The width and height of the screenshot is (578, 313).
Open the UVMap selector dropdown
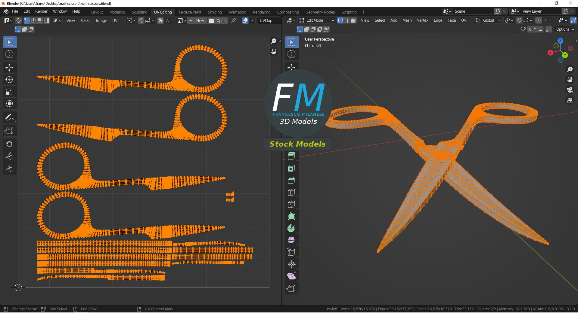coord(269,20)
